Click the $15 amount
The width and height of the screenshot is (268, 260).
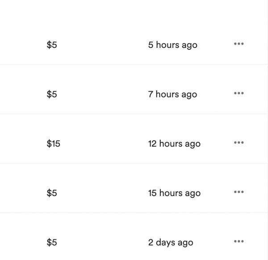click(x=53, y=144)
